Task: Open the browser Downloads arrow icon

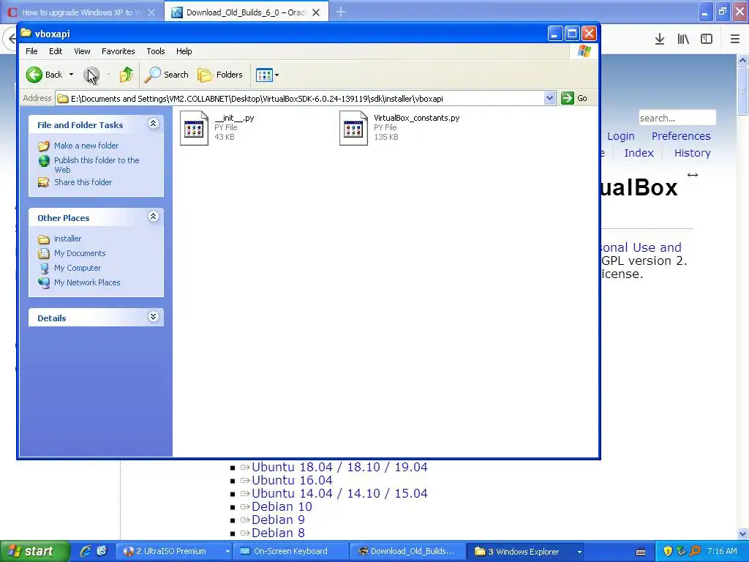Action: click(660, 40)
